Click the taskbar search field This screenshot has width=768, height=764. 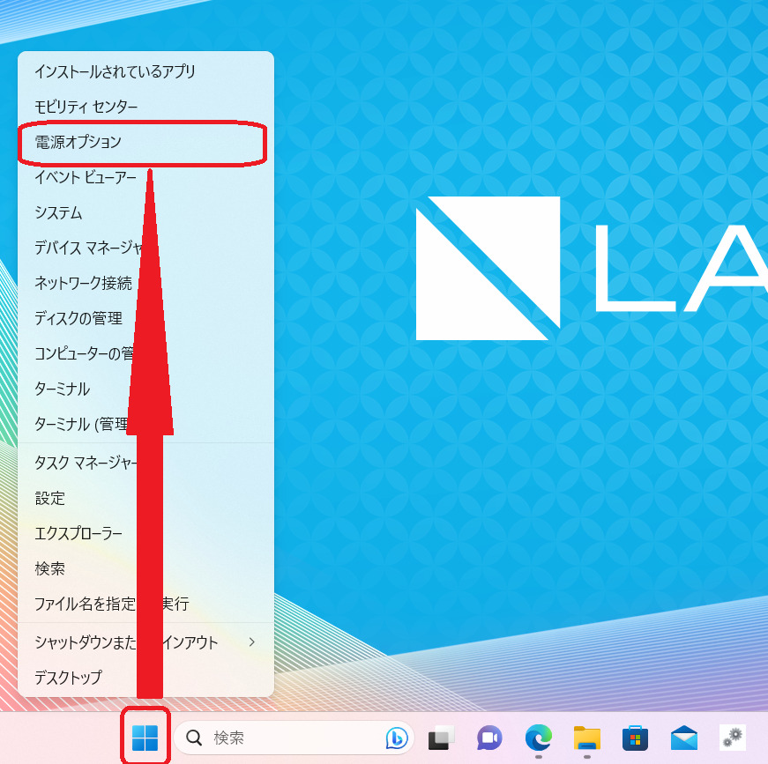tap(294, 738)
